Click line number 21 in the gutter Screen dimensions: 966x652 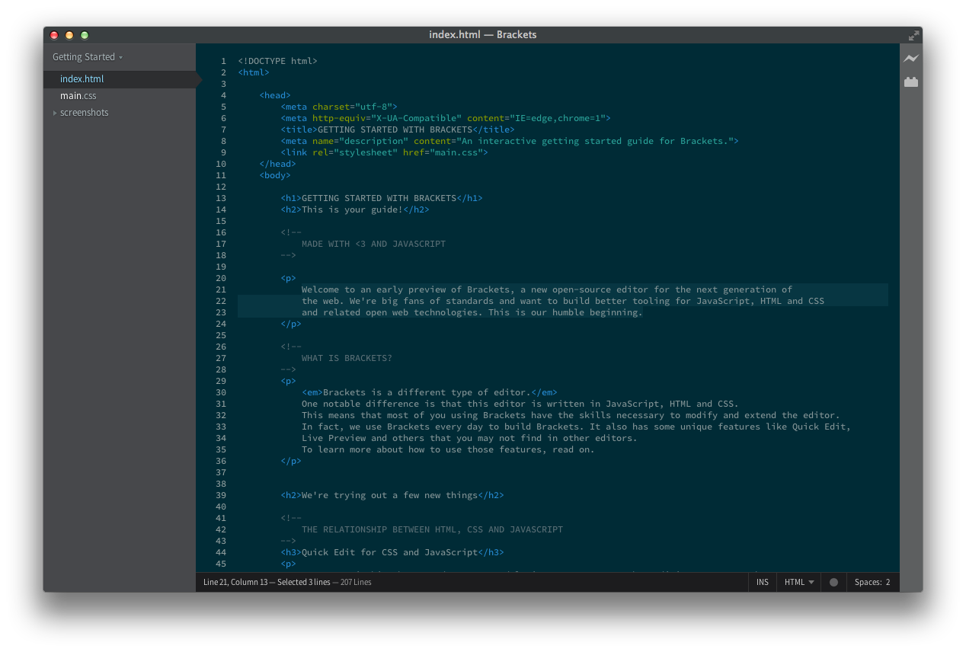coord(221,289)
